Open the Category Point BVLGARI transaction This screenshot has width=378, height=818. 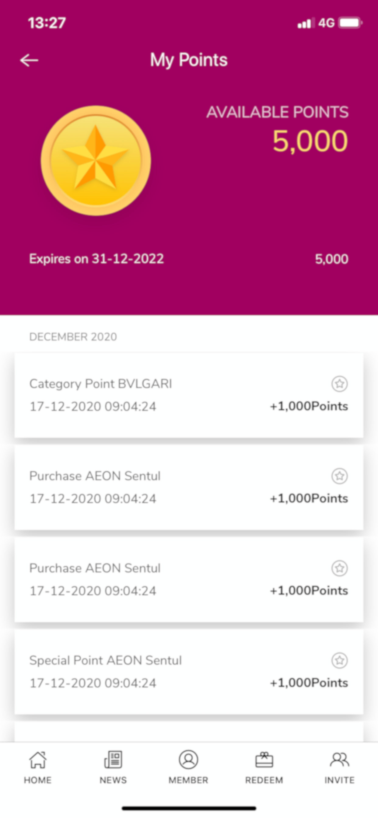[189, 395]
